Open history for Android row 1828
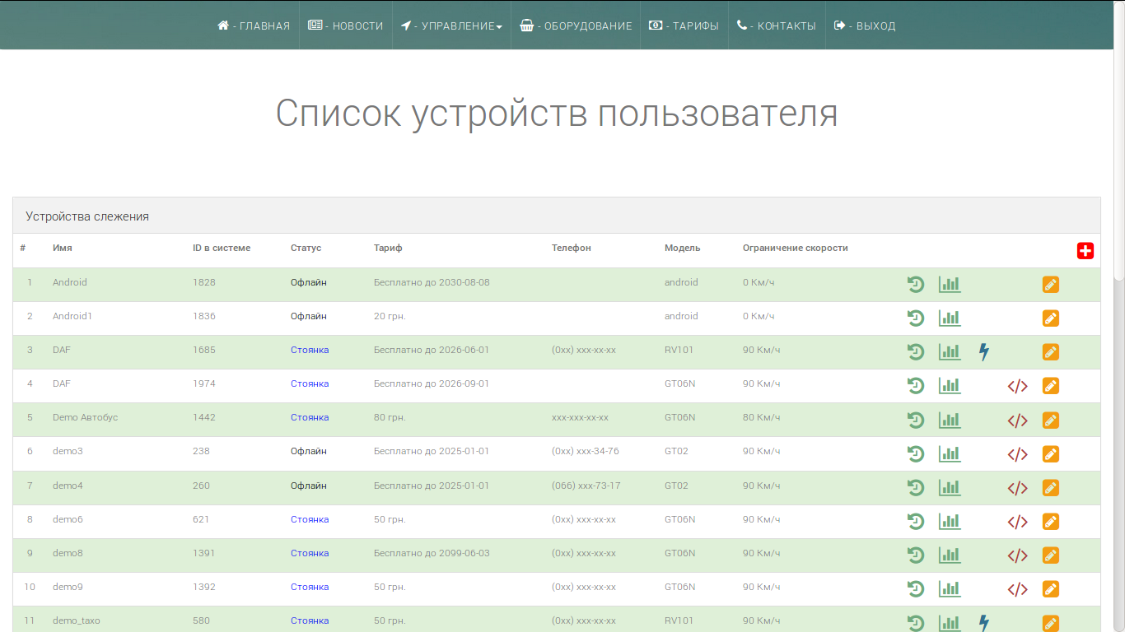Image resolution: width=1125 pixels, height=632 pixels. (x=916, y=285)
